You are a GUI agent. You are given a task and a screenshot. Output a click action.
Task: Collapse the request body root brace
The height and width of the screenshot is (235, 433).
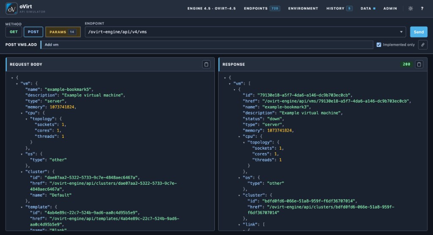click(12, 78)
